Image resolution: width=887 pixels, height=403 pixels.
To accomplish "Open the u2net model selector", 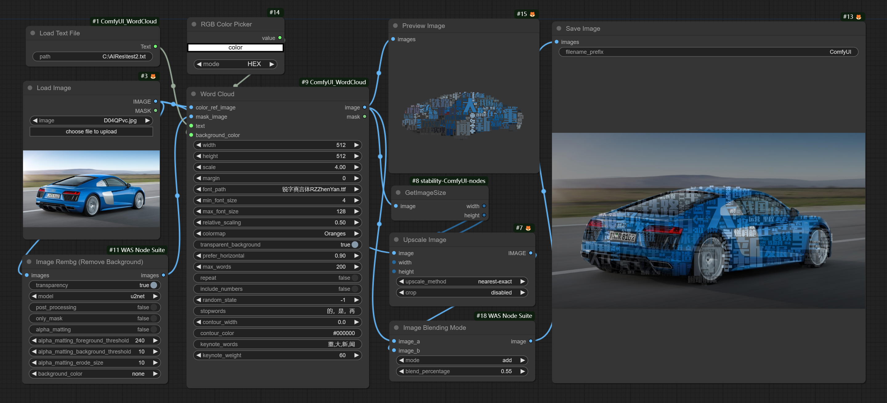I will pyautogui.click(x=95, y=296).
